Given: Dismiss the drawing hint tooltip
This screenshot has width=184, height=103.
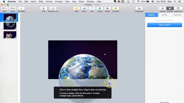Looking at the screenshot, I should pyautogui.click(x=57, y=90).
